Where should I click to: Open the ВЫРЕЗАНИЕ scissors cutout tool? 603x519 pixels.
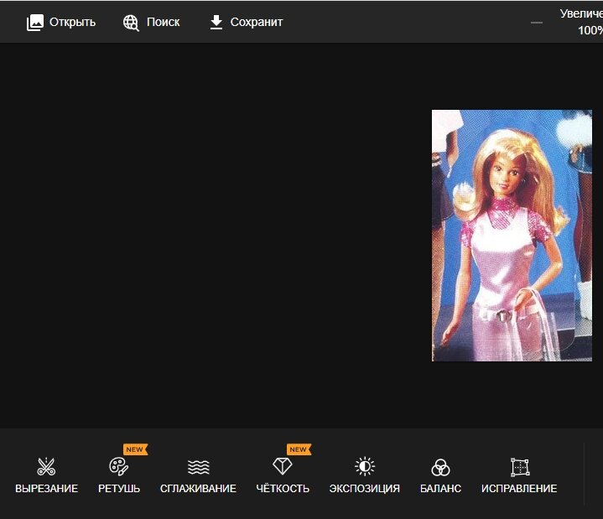(46, 475)
